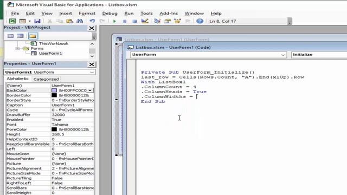Select the Font property value Tahoma
Image resolution: width=347 pixels, height=195 pixels.
click(72, 125)
